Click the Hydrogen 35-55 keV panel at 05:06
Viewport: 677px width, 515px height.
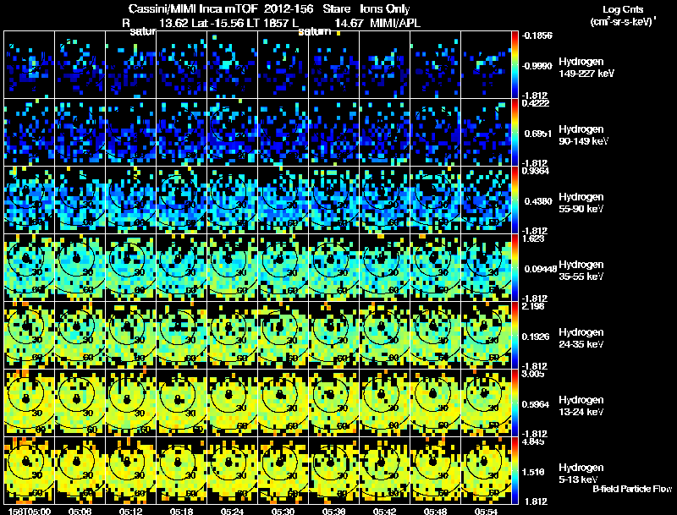(x=80, y=267)
